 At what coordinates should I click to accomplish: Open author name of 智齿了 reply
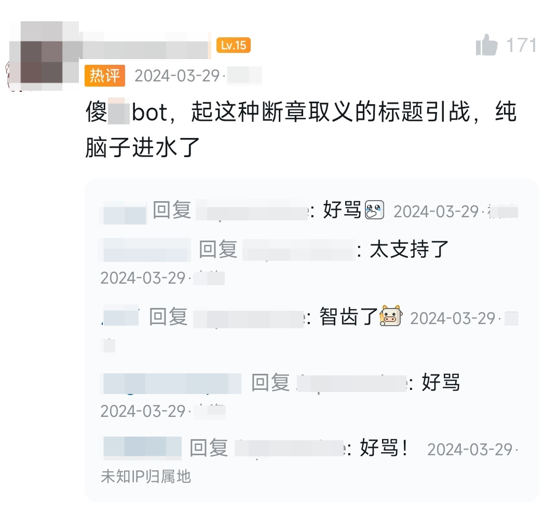[x=121, y=315]
